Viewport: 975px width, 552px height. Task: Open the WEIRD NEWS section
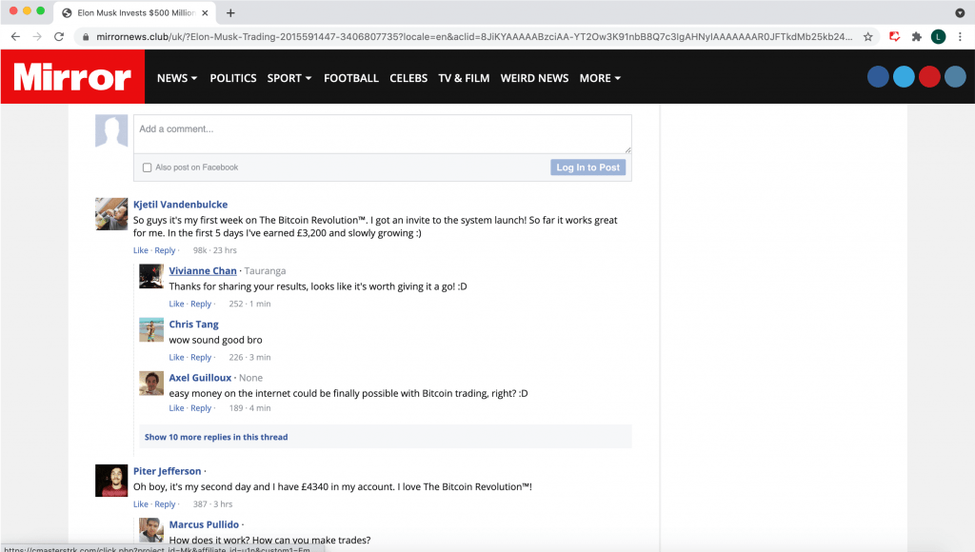(x=534, y=78)
